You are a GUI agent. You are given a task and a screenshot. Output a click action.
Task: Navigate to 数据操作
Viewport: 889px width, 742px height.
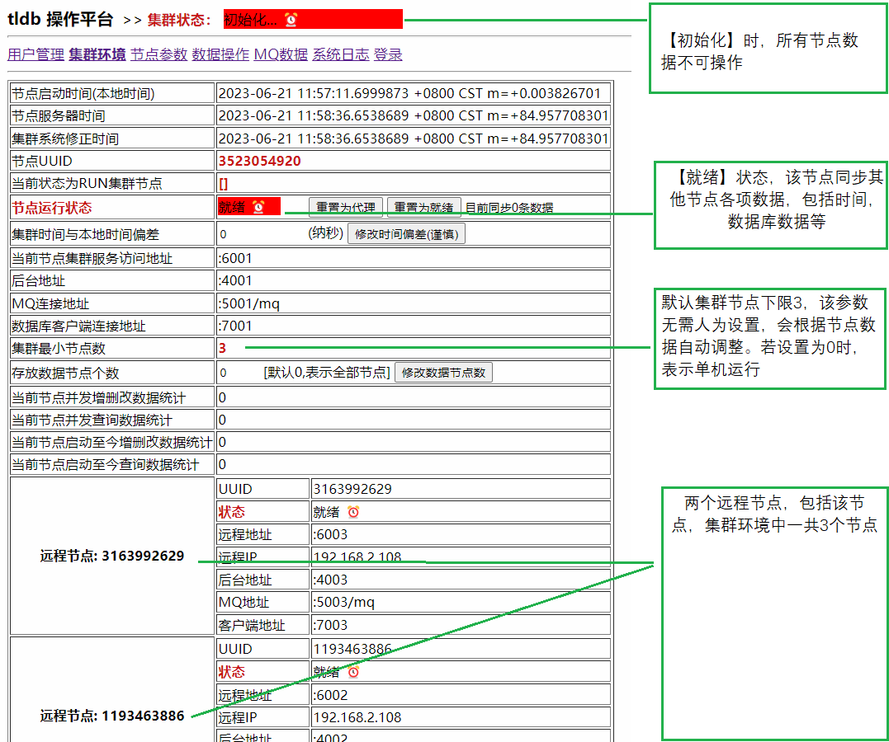pos(220,54)
